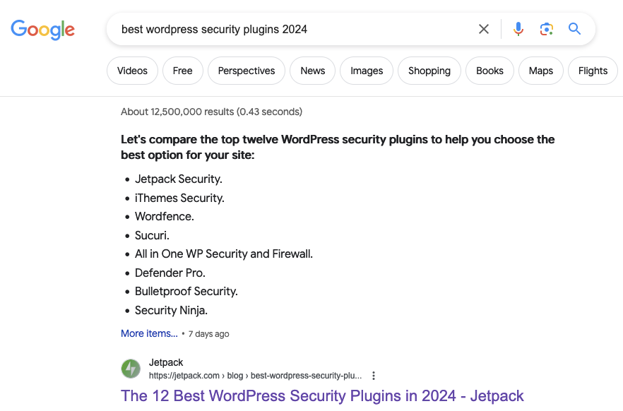Open the jetpack.com breadcrumb URL
Screen dimensions: 623x411
[255, 376]
